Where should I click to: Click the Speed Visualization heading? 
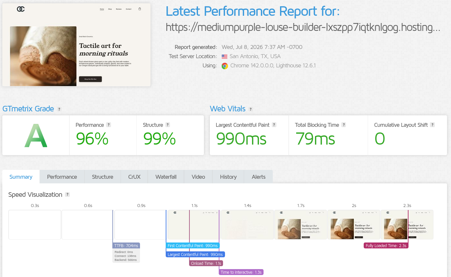(35, 195)
